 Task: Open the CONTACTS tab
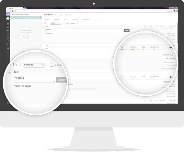75,19
